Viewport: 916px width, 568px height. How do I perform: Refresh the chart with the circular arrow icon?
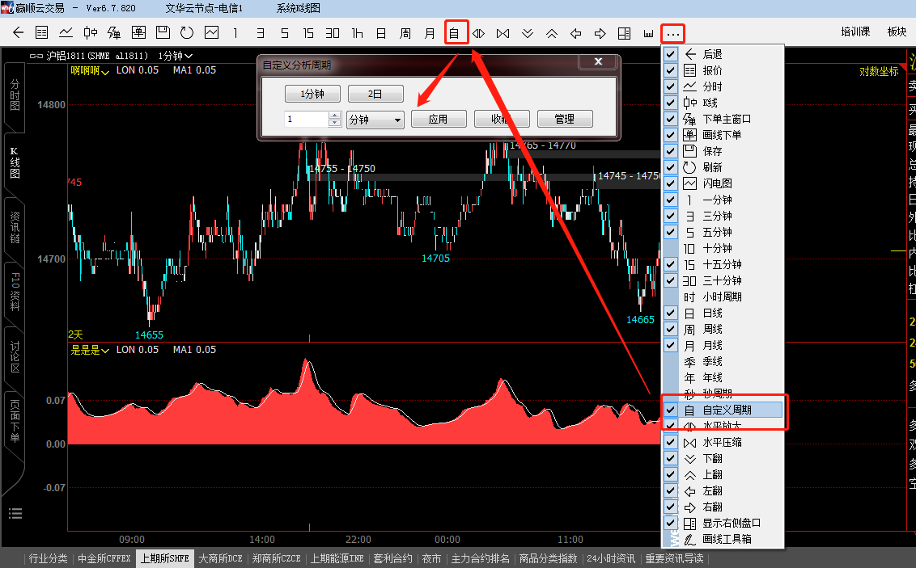tap(187, 33)
